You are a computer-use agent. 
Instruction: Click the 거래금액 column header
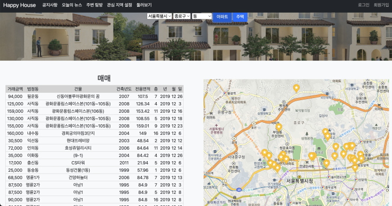pos(15,89)
